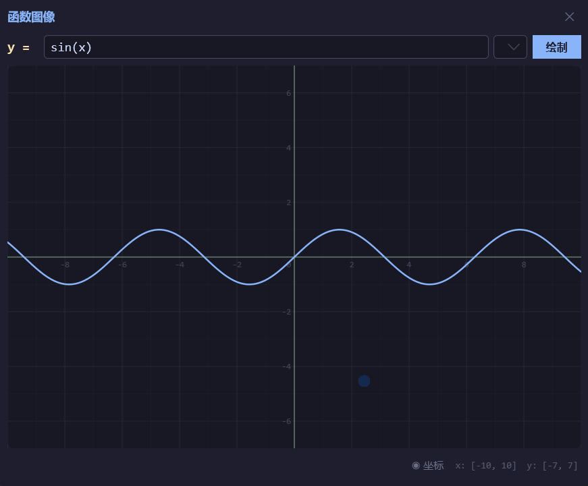Click the y-axis label -4

(287, 367)
